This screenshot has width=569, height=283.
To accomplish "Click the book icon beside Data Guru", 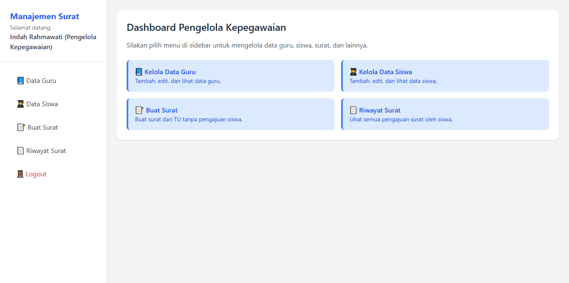I will coord(20,80).
